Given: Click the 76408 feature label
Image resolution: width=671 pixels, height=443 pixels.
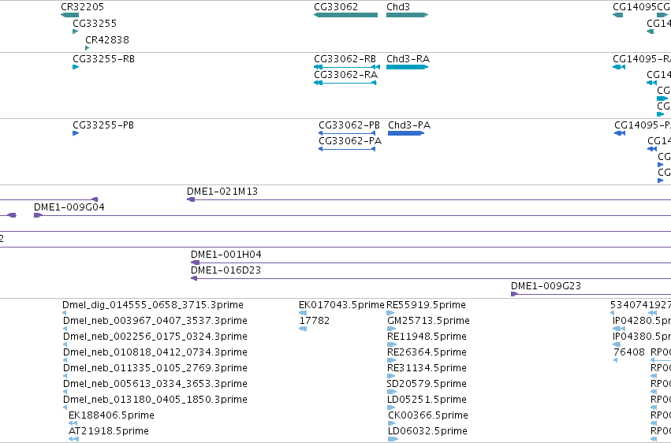Looking at the screenshot, I should coord(629,352).
